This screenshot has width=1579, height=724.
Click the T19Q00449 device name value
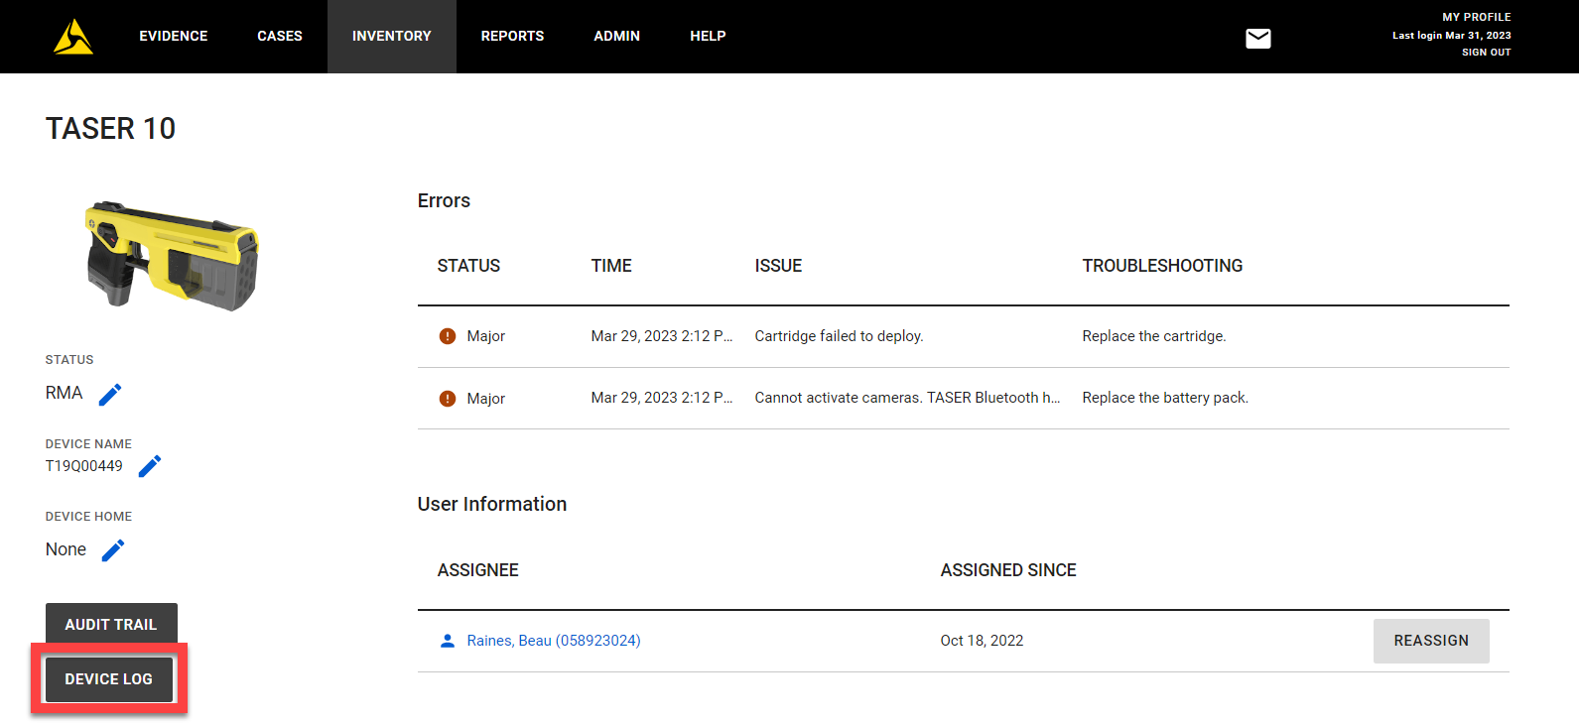point(84,466)
